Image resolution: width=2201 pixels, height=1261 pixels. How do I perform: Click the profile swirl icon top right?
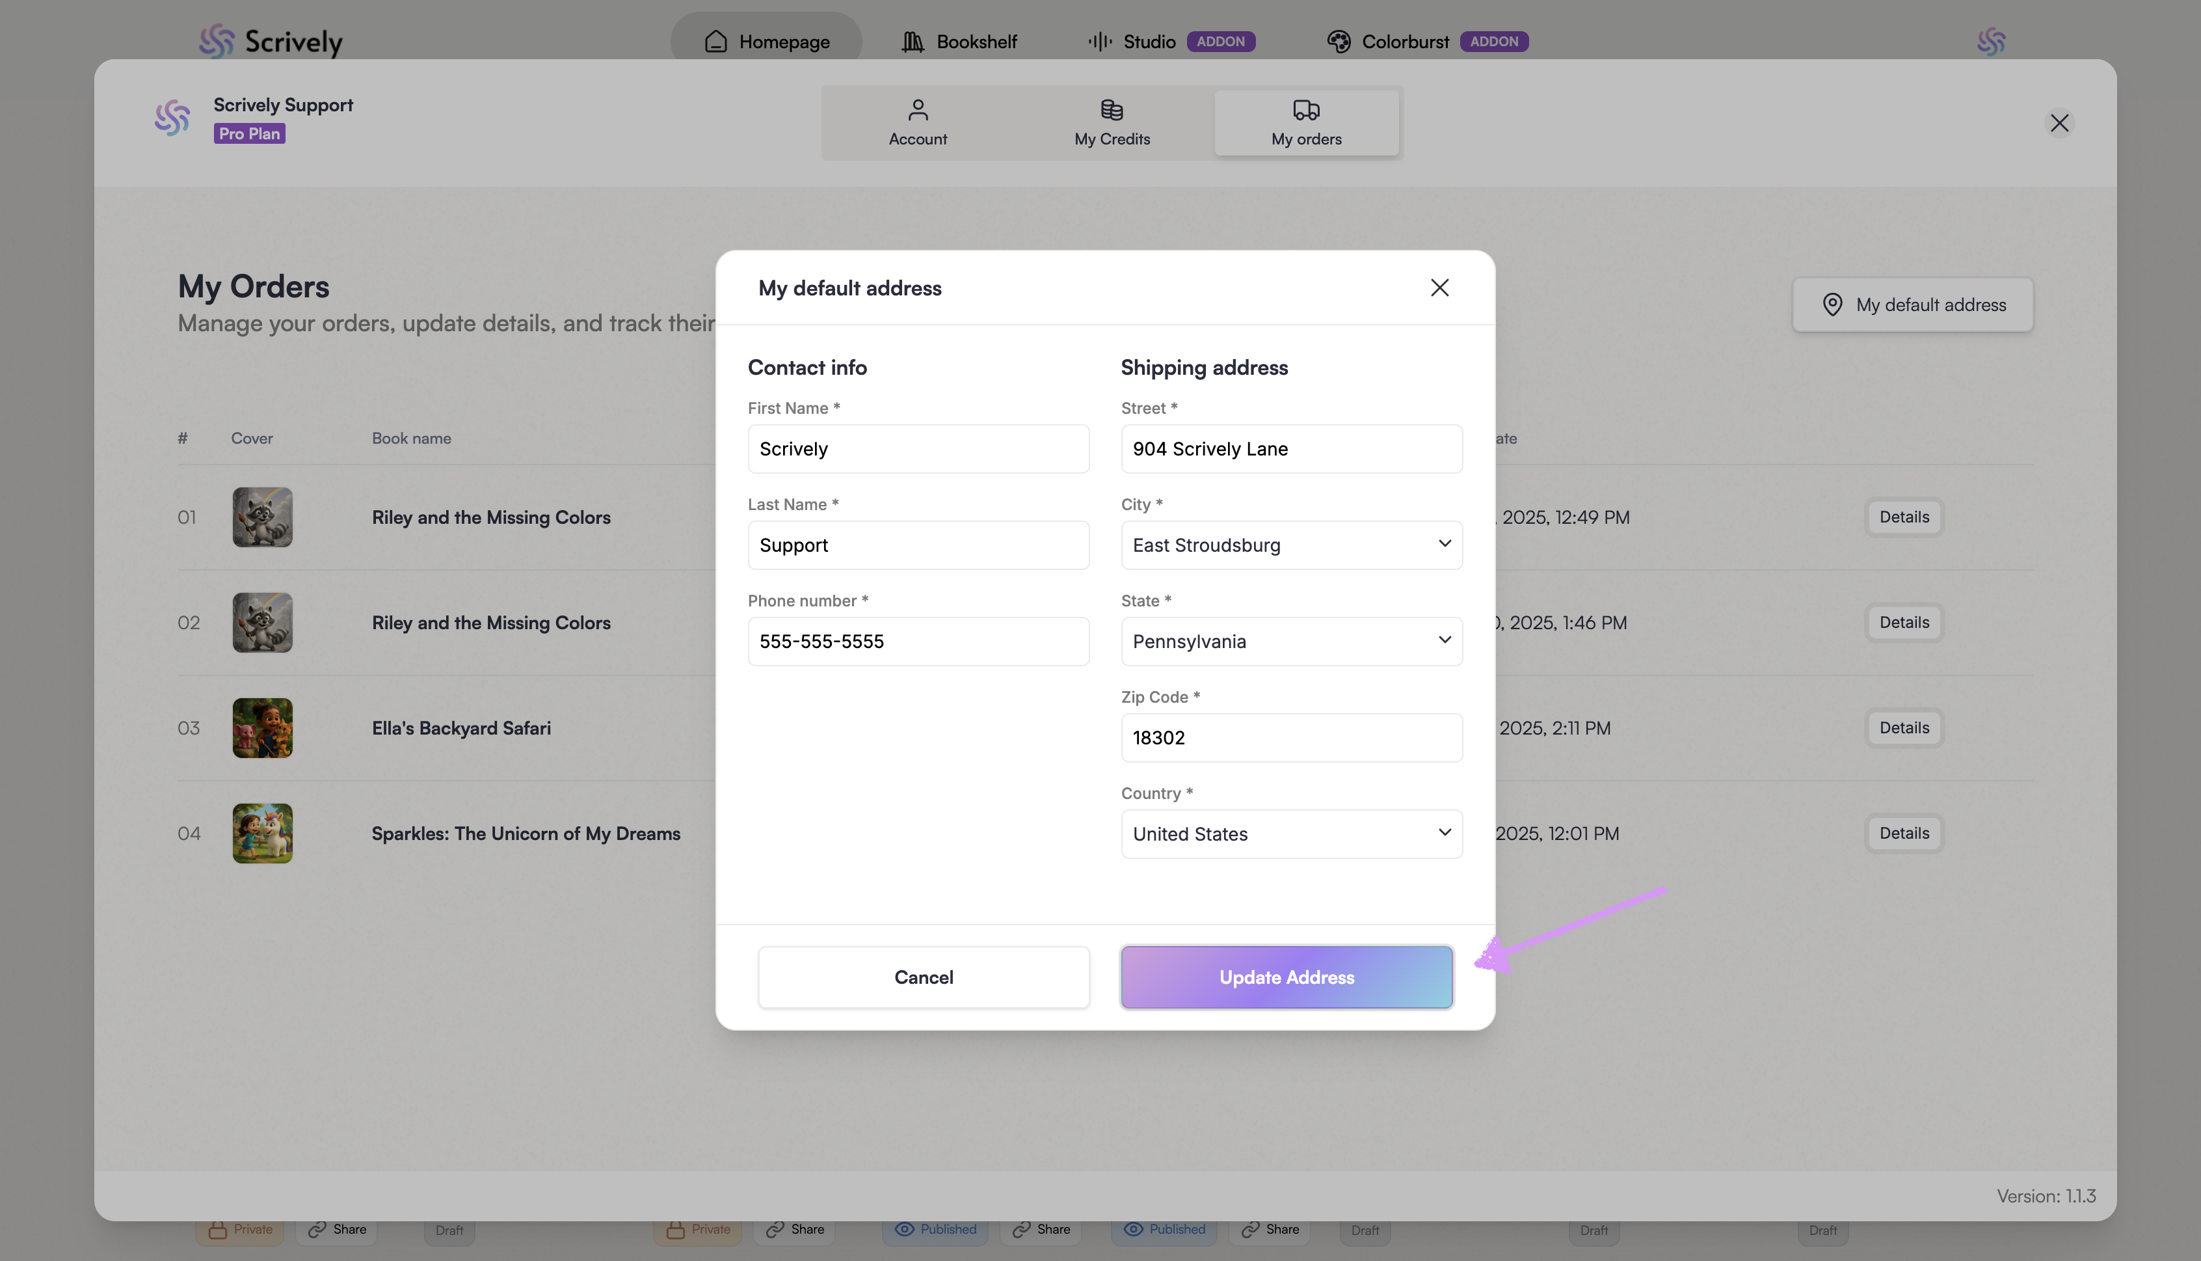tap(1991, 41)
